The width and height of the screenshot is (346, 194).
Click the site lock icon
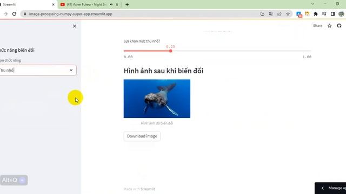pos(25,14)
